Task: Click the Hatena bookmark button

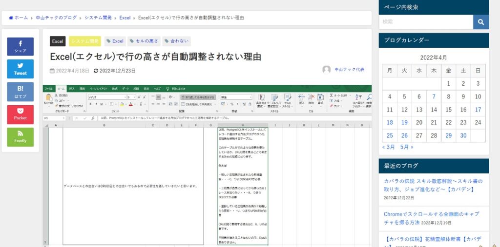Action: 21,92
